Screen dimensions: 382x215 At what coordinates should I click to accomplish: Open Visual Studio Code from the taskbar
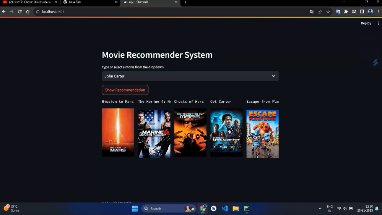[224, 209]
